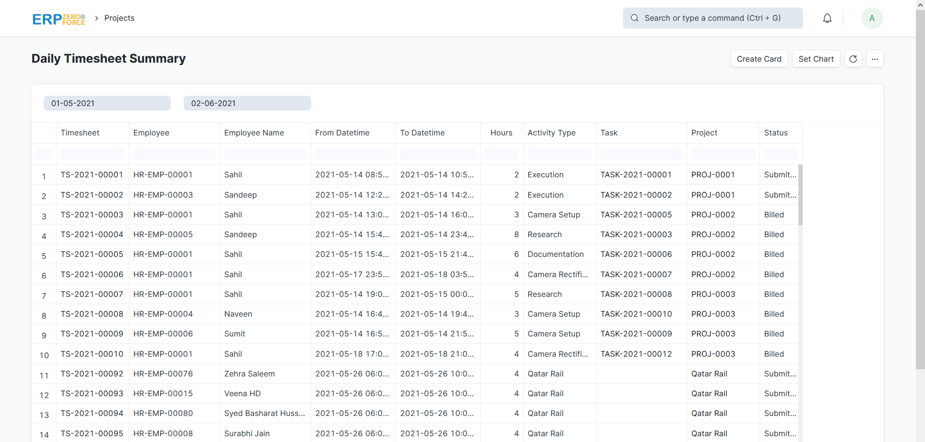Go to Projects breadcrumb
This screenshot has width=925, height=442.
click(x=119, y=18)
